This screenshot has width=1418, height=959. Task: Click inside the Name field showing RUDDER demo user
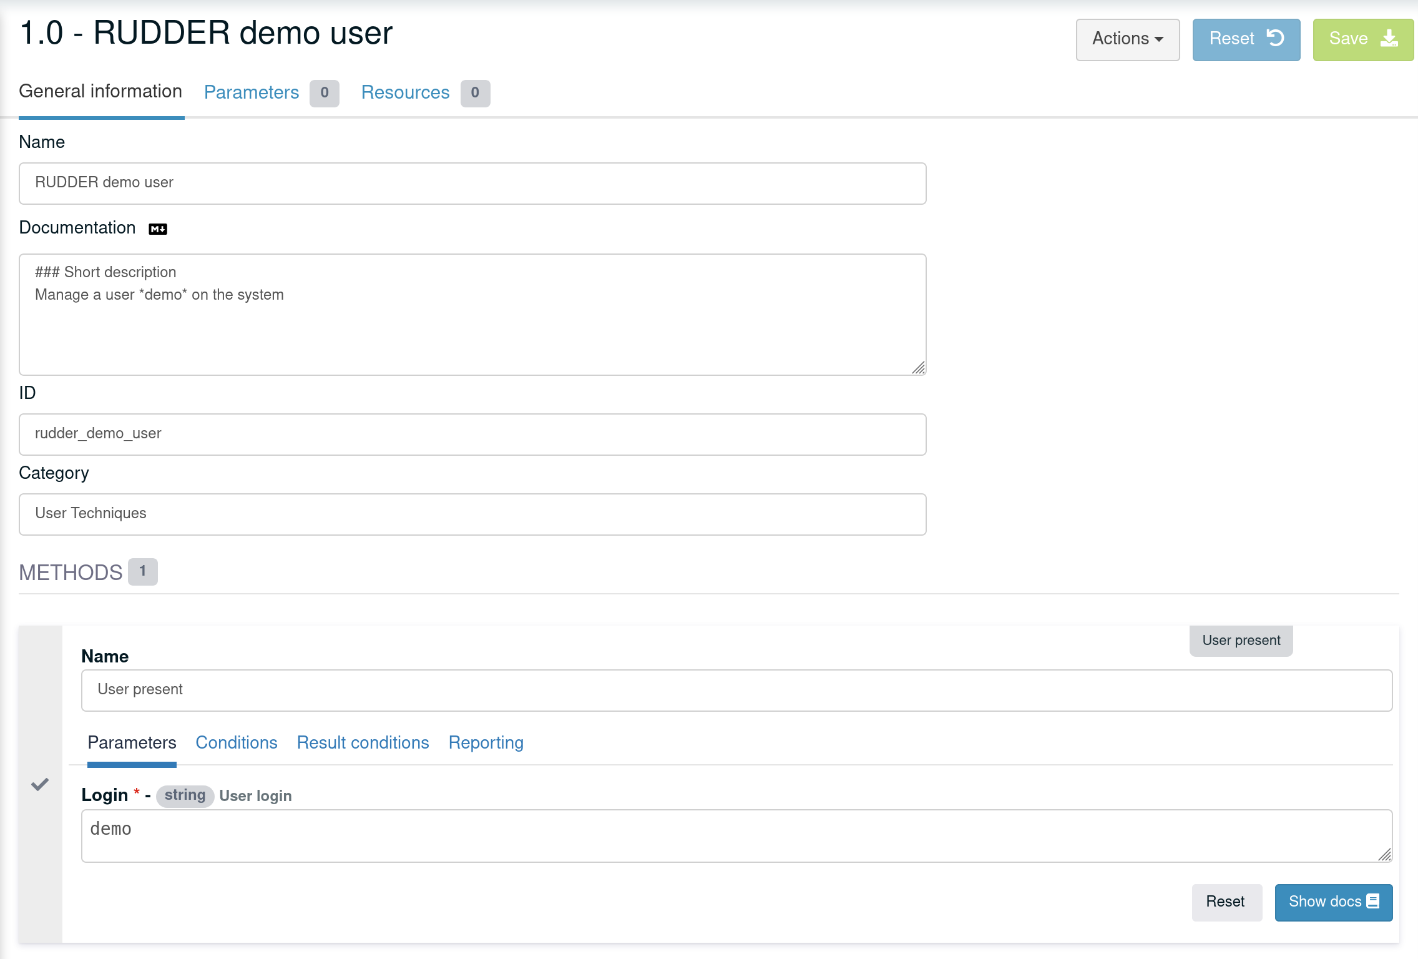coord(472,183)
